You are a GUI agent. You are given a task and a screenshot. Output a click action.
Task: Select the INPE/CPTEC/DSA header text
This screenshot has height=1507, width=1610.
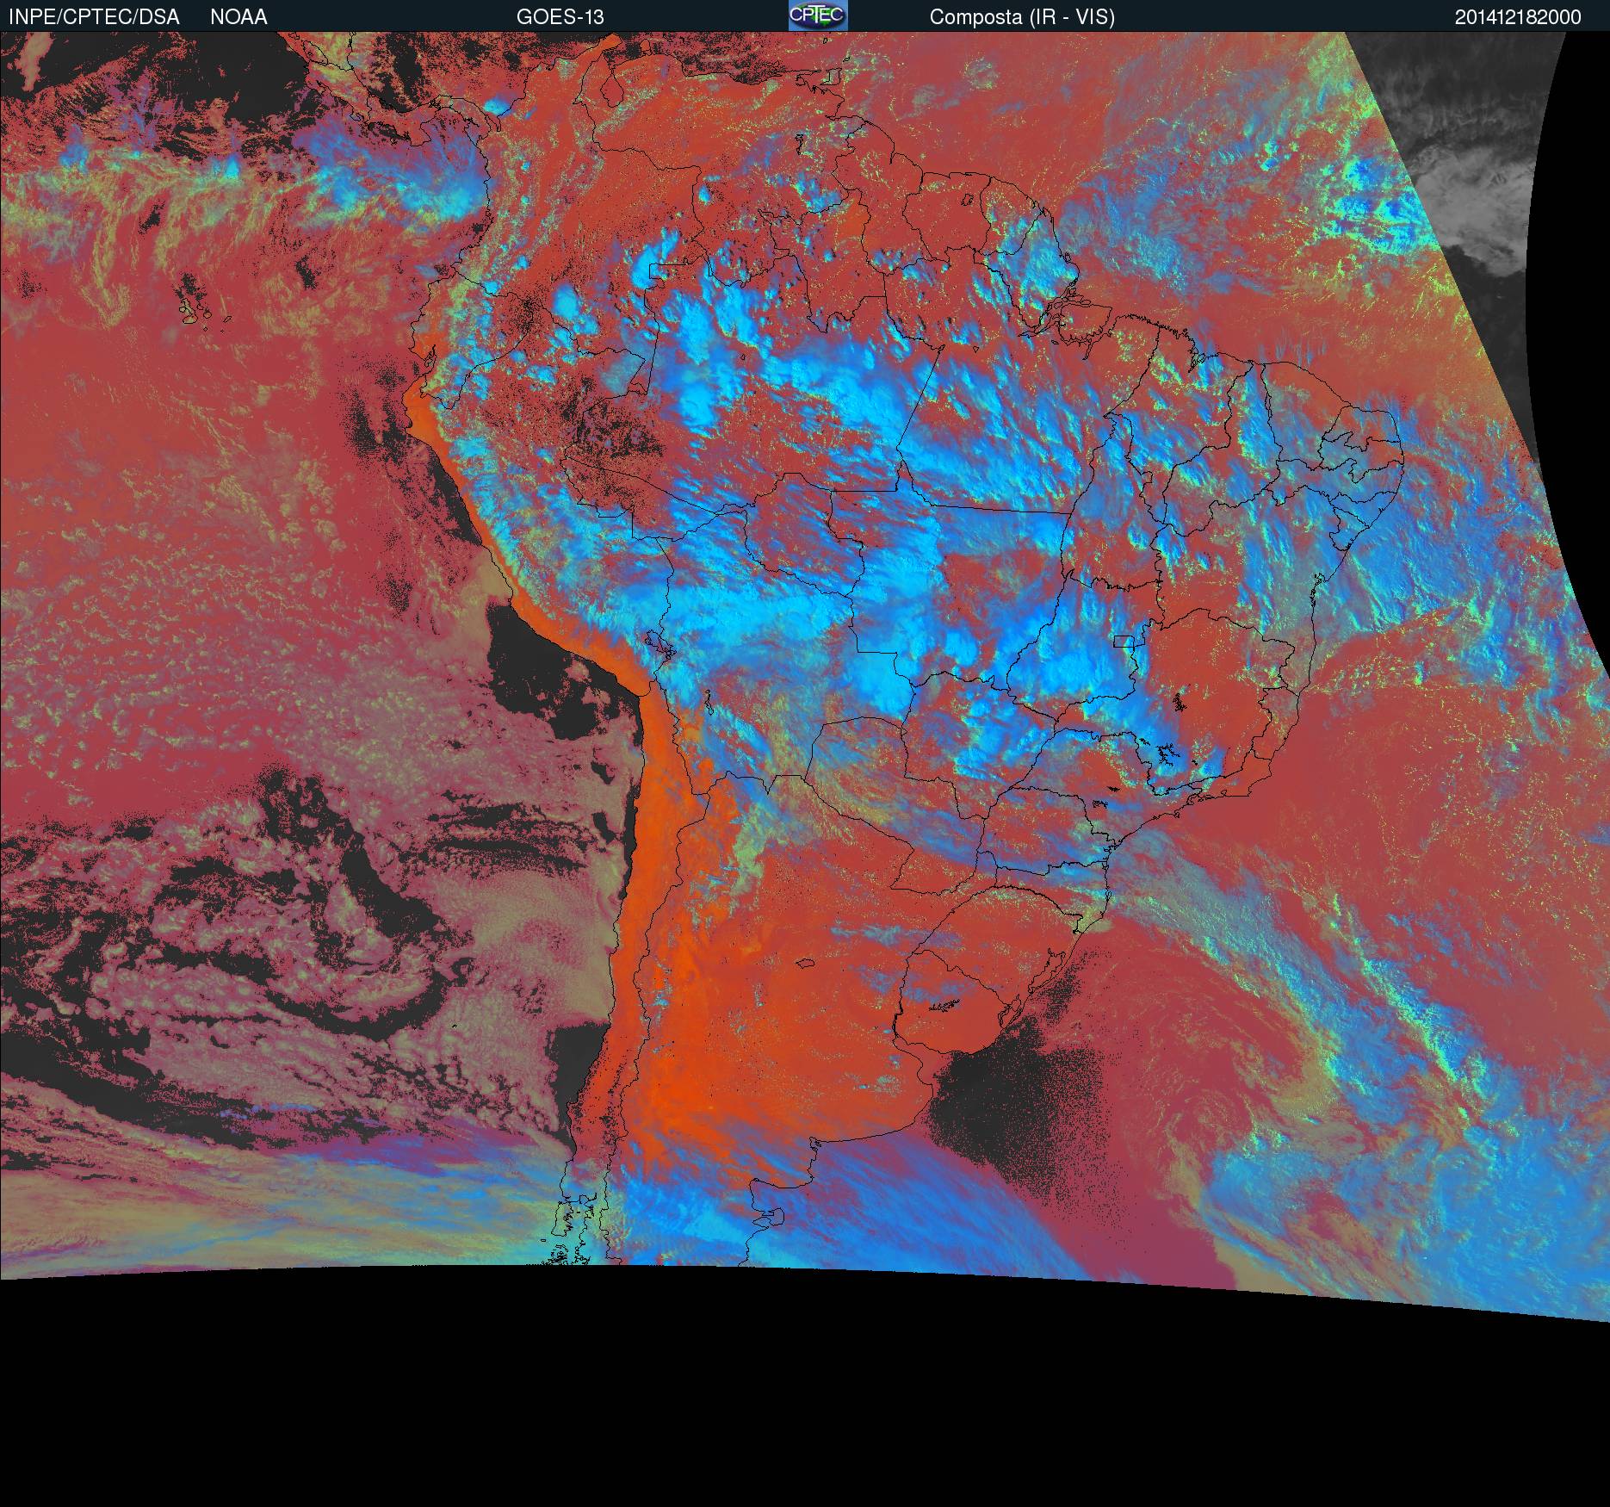point(94,17)
